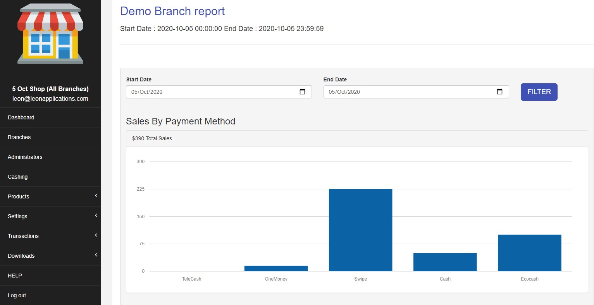Viewport: 594px width, 305px height.
Task: Open Start Date calendar picker icon
Action: [302, 92]
